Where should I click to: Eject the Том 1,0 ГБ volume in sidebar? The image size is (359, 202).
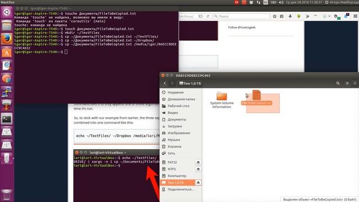pyautogui.click(x=198, y=182)
